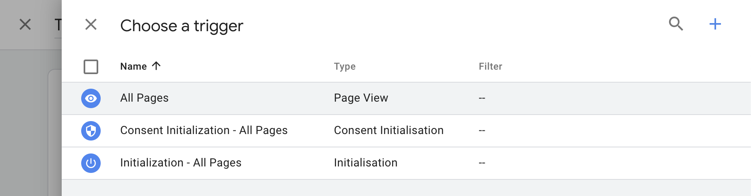Click the Initialisation type cell
This screenshot has height=196, width=751.
tap(365, 163)
